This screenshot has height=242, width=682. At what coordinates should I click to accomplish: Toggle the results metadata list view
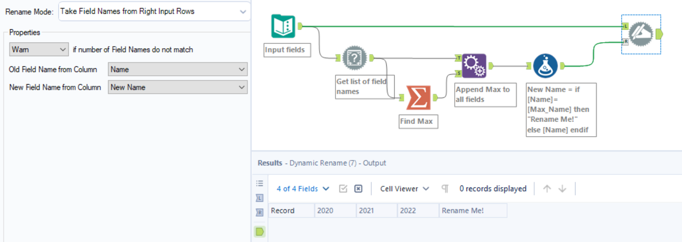pos(260,183)
